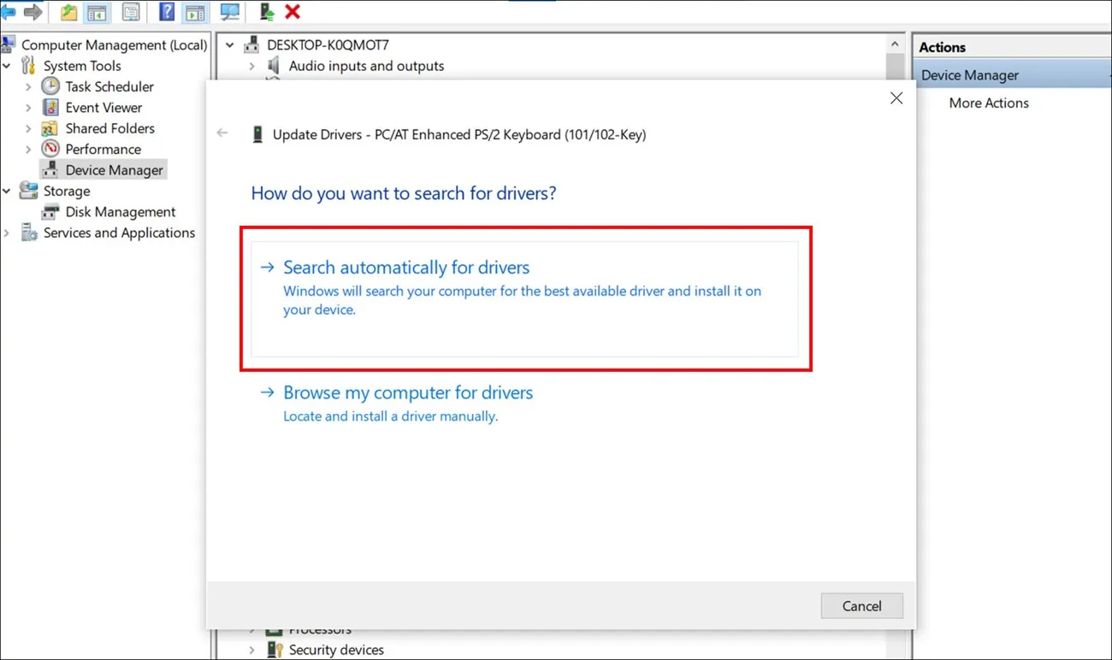Click the Forward navigation arrow in toolbar
The width and height of the screenshot is (1112, 660).
[x=33, y=12]
